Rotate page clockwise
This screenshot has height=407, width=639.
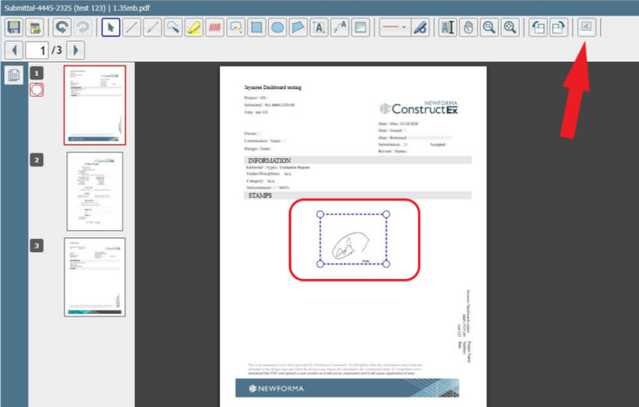tap(558, 27)
